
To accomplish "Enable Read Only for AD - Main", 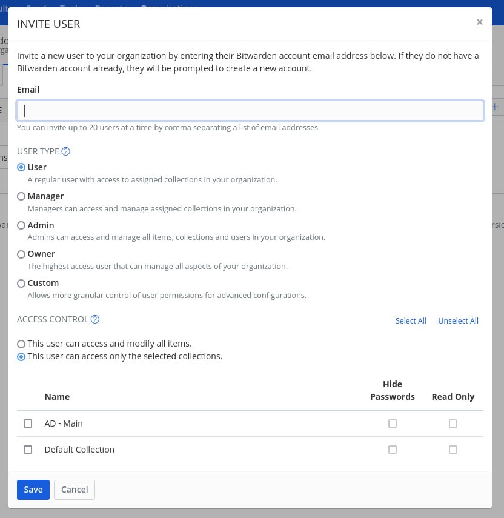I will click(x=453, y=423).
